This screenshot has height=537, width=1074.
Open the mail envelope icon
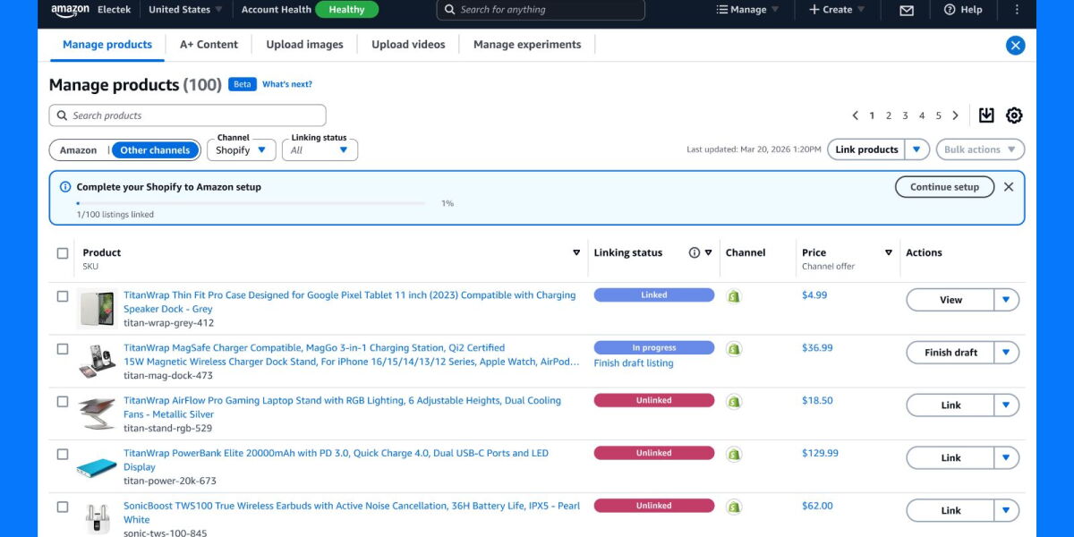(x=907, y=10)
